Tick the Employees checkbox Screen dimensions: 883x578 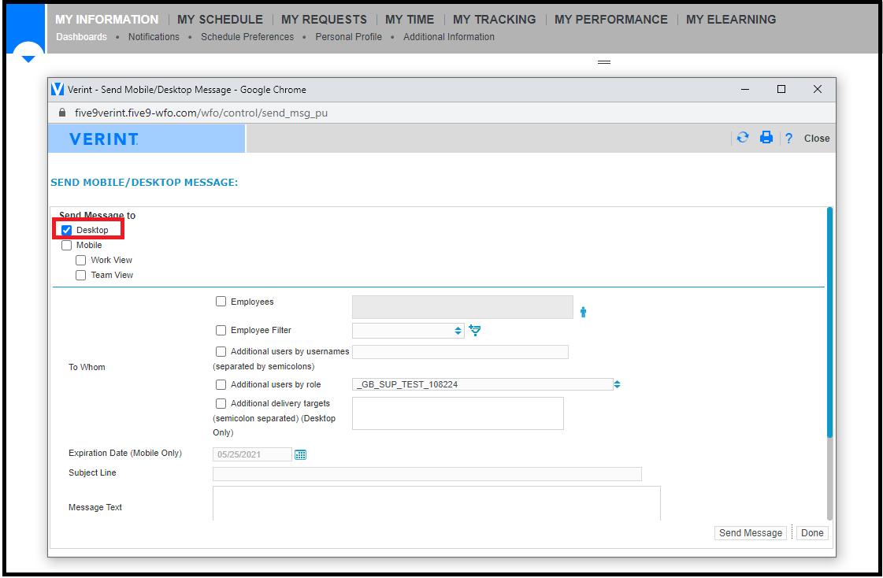(221, 302)
